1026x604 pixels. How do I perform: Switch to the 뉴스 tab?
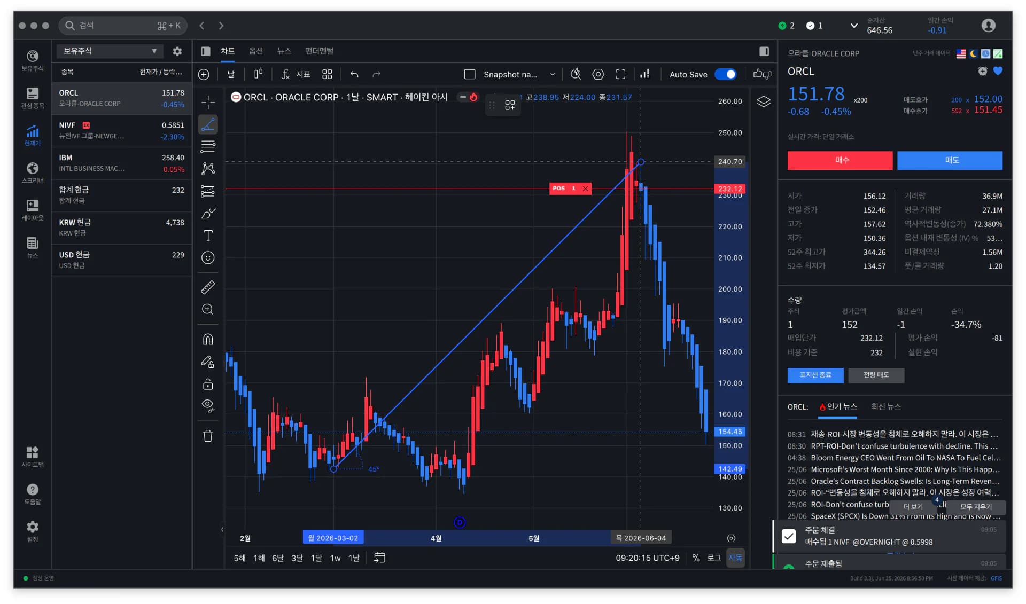284,51
